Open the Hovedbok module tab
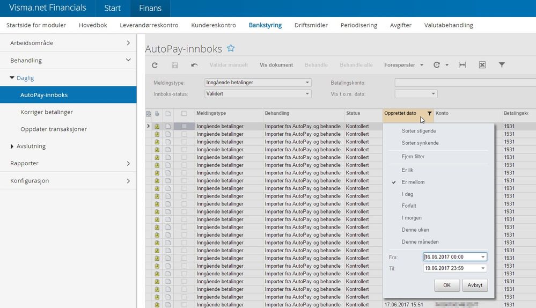The height and width of the screenshot is (308, 536). 93,25
